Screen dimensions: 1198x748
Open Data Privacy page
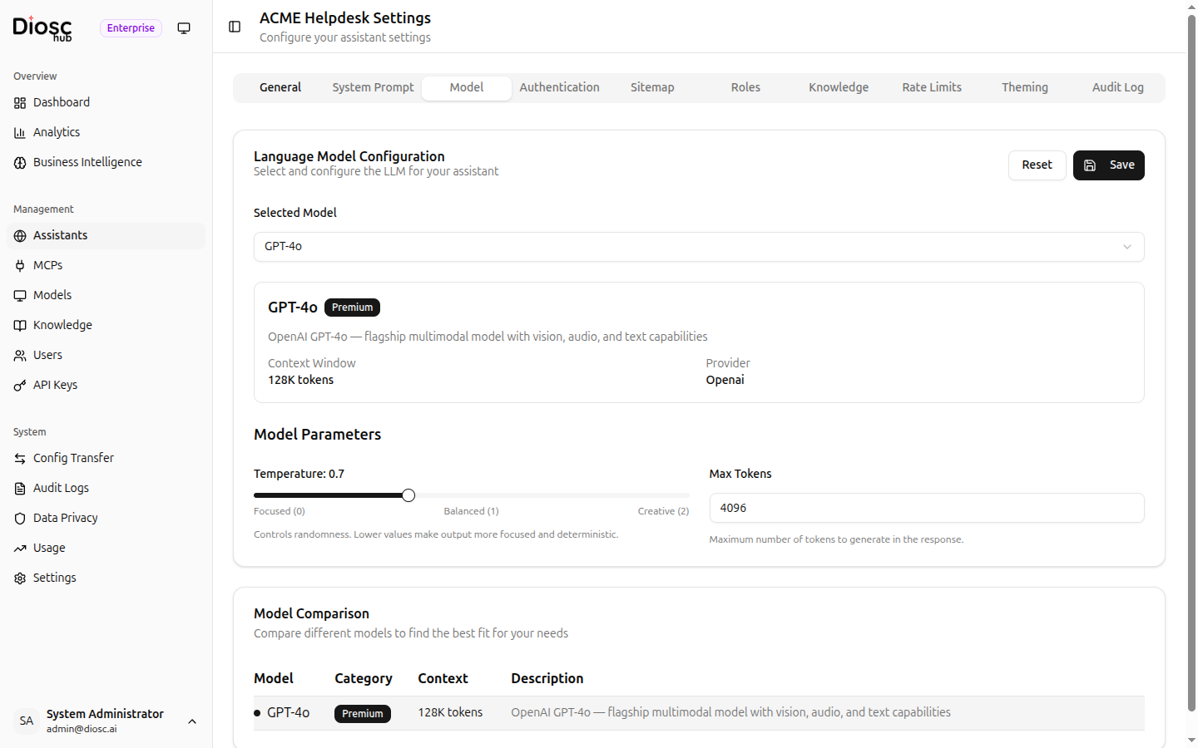click(x=106, y=519)
